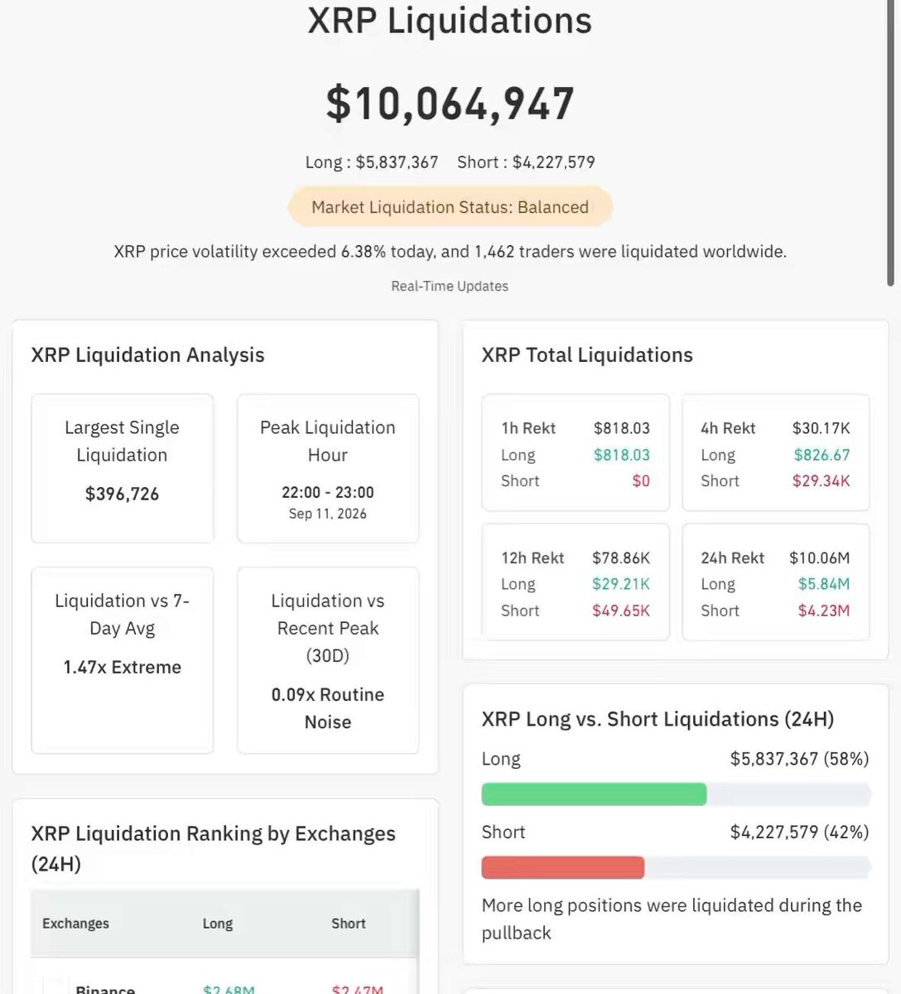The height and width of the screenshot is (994, 901).
Task: Click the XRP Liquidations page title
Action: pyautogui.click(x=450, y=21)
